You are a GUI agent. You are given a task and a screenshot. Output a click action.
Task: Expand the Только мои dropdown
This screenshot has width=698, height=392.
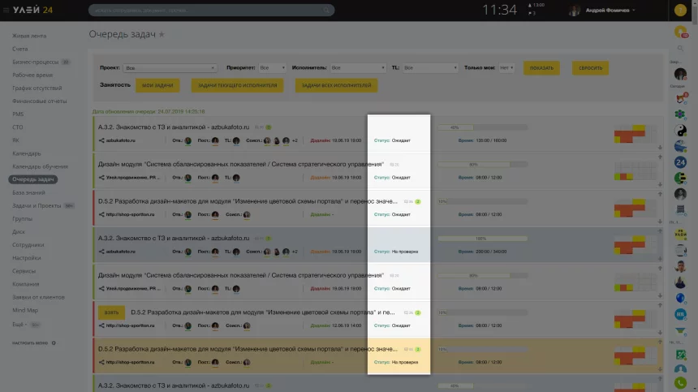(506, 68)
